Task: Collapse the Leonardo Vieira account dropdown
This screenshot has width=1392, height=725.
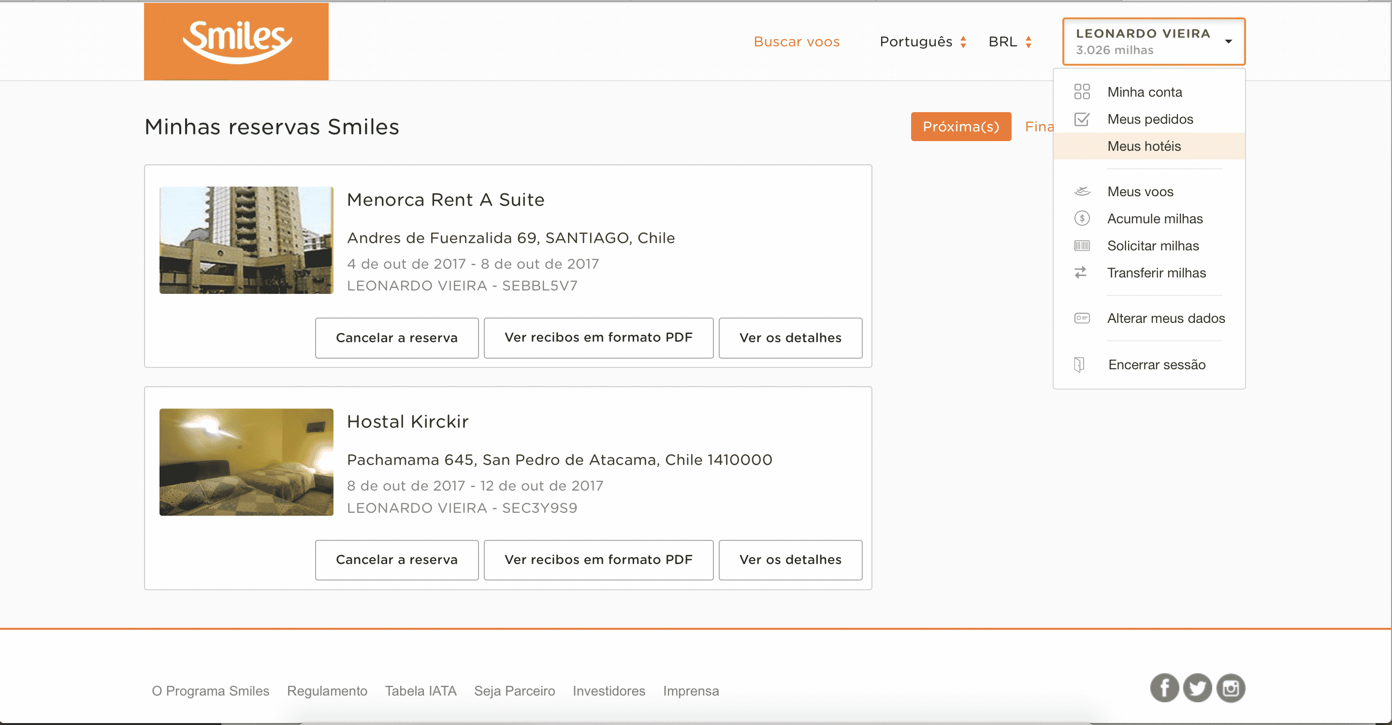Action: pyautogui.click(x=1154, y=42)
